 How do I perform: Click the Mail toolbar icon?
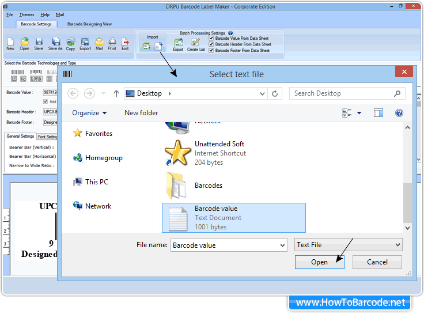[99, 43]
